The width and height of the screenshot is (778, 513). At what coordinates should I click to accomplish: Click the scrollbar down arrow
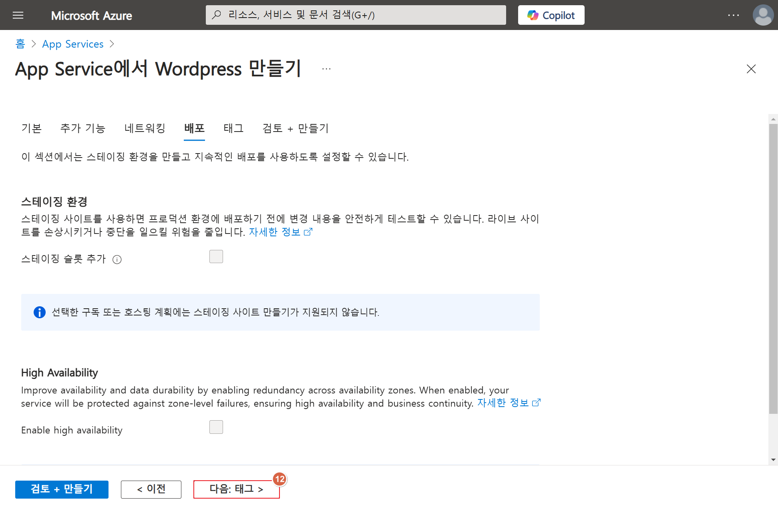[x=773, y=460]
